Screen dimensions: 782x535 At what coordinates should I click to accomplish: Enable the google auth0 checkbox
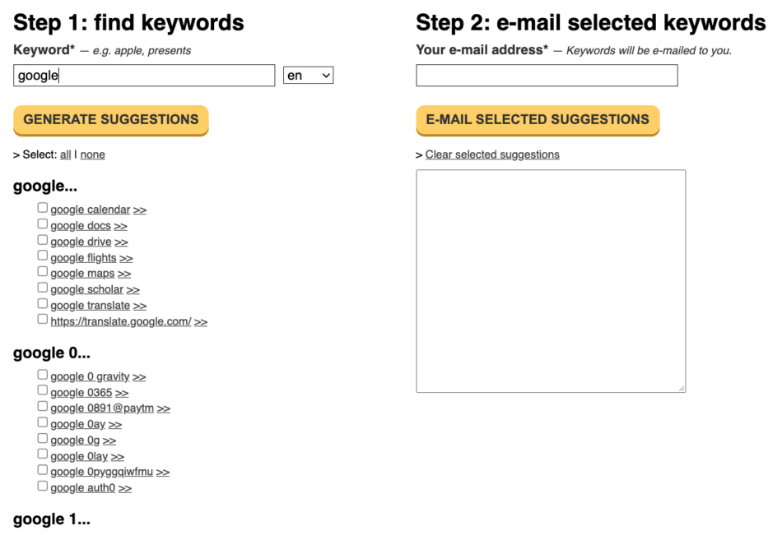43,487
